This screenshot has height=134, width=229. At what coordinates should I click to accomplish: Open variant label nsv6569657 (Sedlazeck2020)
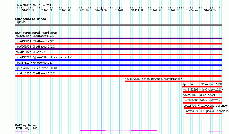tap(36, 36)
